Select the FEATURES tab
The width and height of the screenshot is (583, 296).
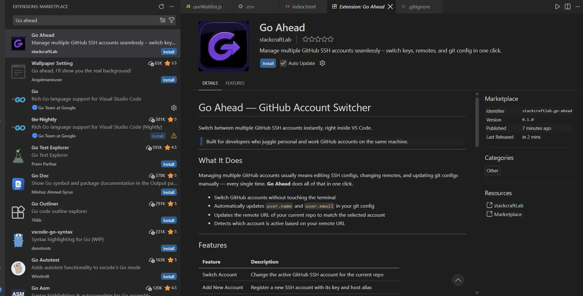click(x=235, y=83)
